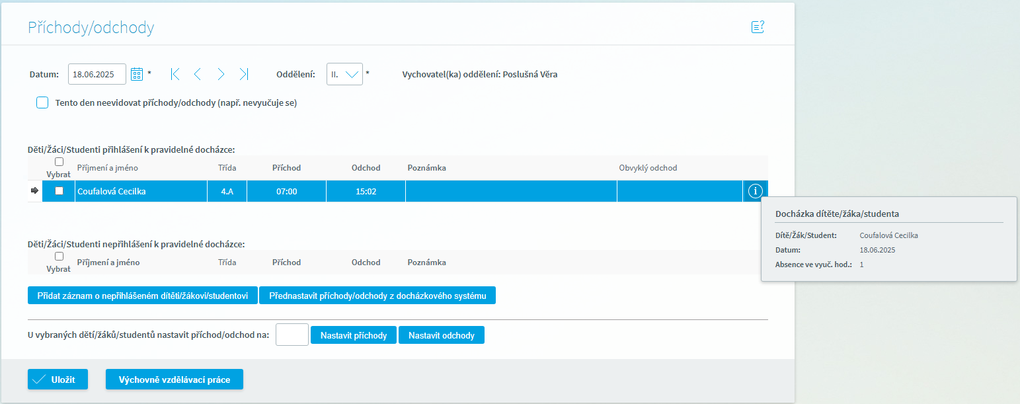This screenshot has height=404, width=1020.
Task: Click the arrival/departure time input box
Action: point(292,335)
